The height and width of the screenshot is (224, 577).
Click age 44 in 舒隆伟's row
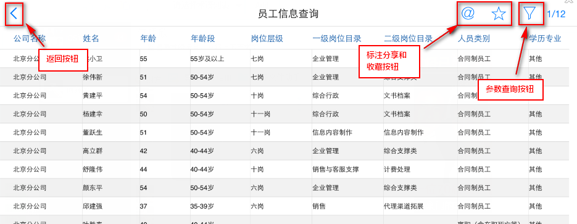click(x=144, y=169)
